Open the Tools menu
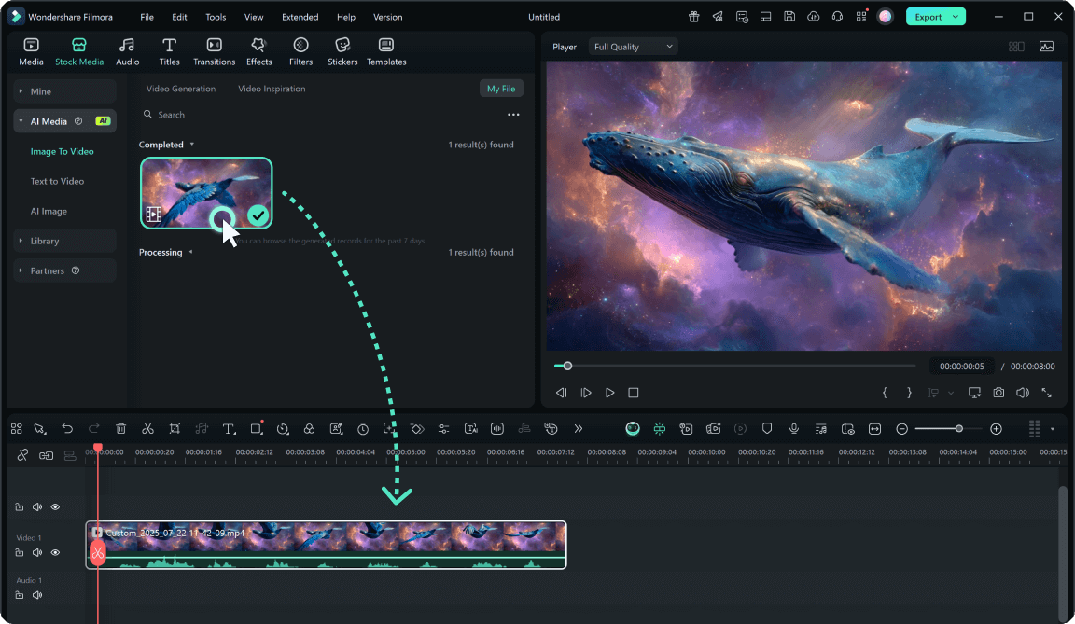 [216, 17]
